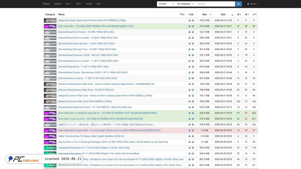Open MagicStar Kamen Rider Zeztz Substory EP40 WEBDL page
This screenshot has height=169, width=301.
[x=105, y=96]
